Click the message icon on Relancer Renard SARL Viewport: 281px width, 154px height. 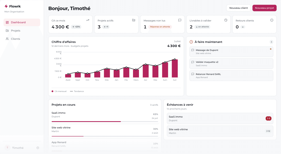coord(193,74)
